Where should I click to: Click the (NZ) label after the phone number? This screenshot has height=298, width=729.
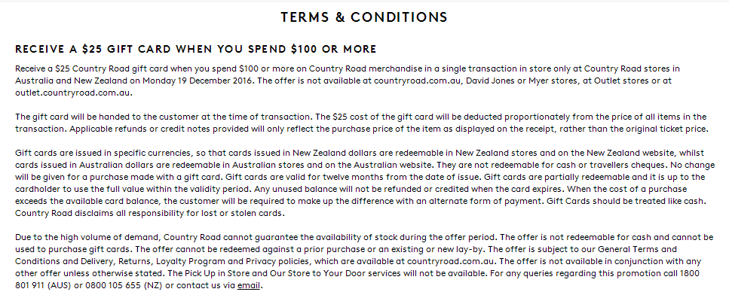point(153,285)
